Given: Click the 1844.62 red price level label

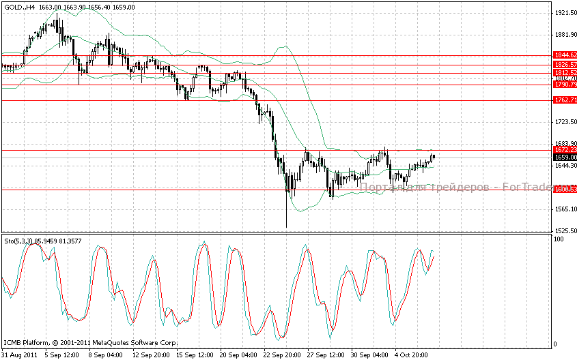Looking at the screenshot, I should click(565, 55).
